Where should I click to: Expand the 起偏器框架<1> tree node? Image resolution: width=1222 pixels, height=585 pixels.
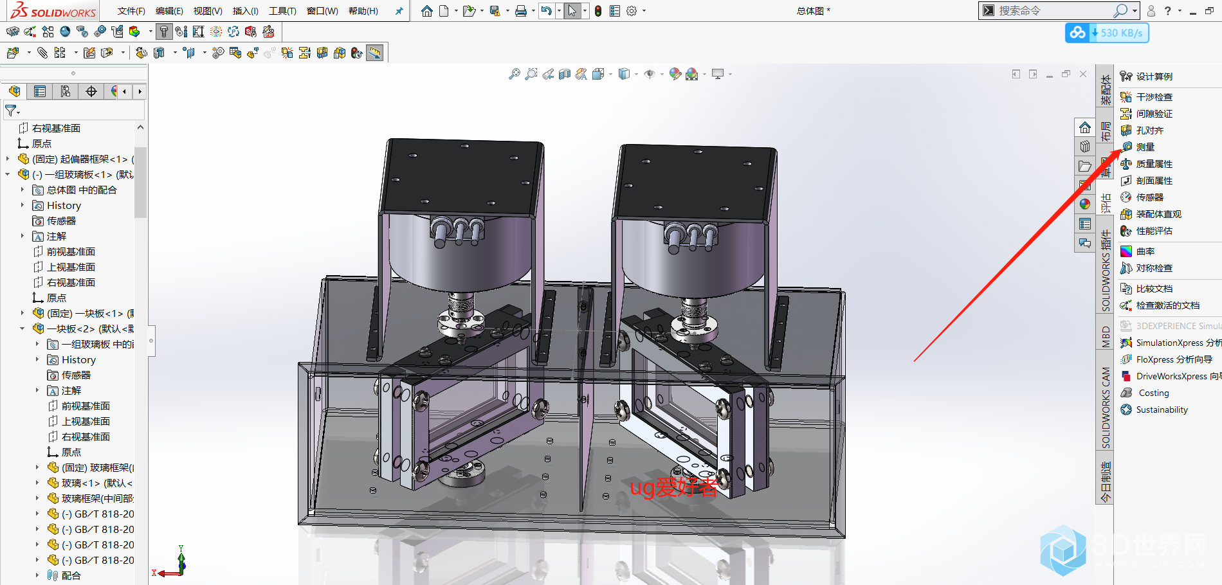pyautogui.click(x=8, y=159)
